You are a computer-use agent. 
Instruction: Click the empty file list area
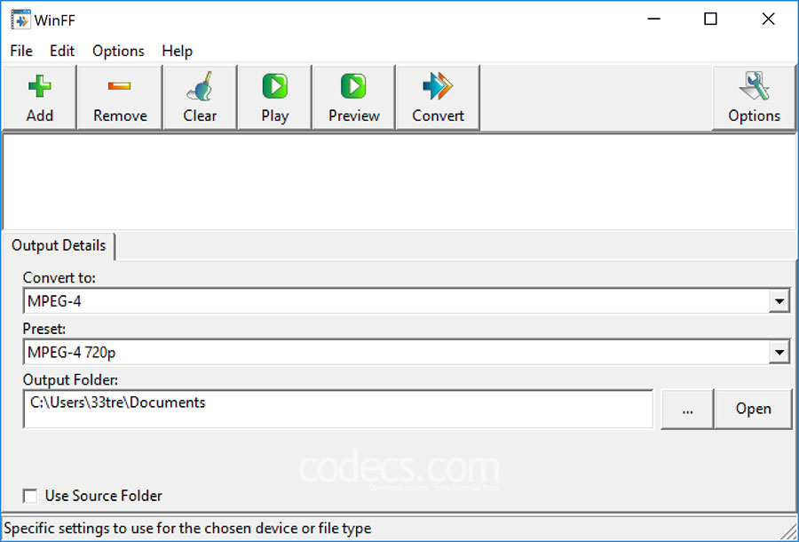(x=399, y=181)
